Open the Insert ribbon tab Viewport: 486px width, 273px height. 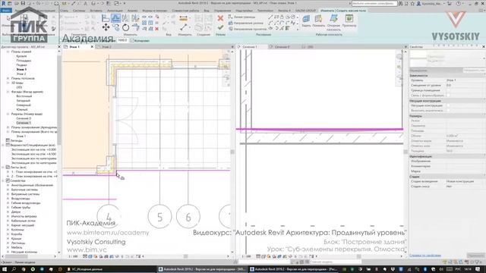pyautogui.click(x=96, y=11)
